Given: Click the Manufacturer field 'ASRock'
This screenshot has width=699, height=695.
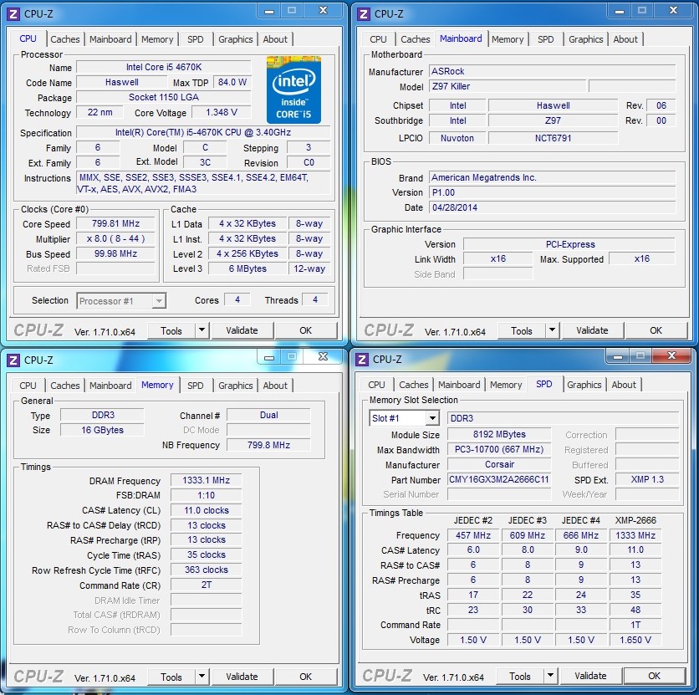Looking at the screenshot, I should click(x=552, y=71).
